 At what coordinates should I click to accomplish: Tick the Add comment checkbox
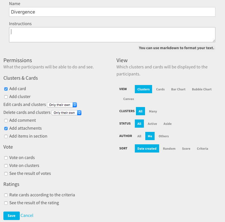tap(6, 121)
